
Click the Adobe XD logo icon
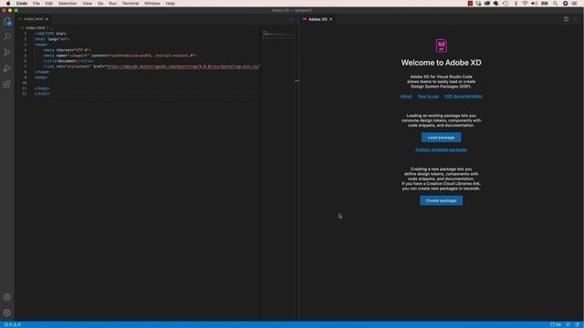coord(442,46)
